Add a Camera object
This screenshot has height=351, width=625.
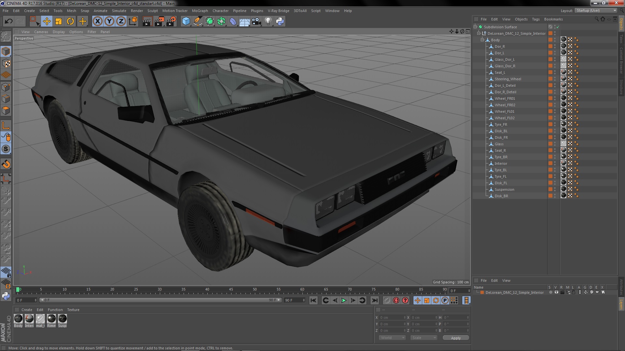pos(257,21)
